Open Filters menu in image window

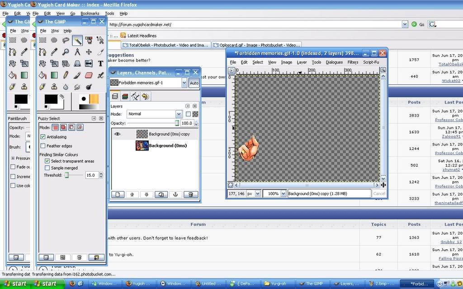(353, 62)
